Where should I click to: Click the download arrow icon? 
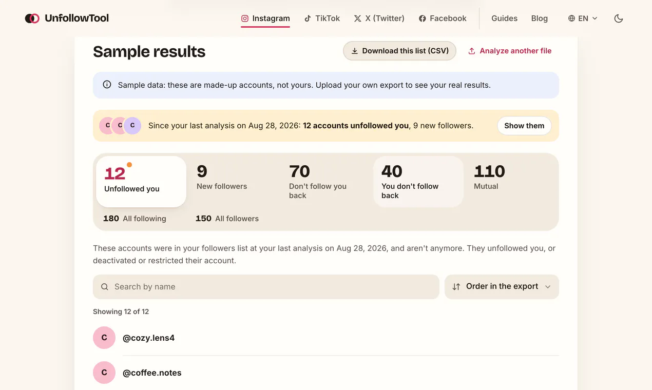coord(354,51)
